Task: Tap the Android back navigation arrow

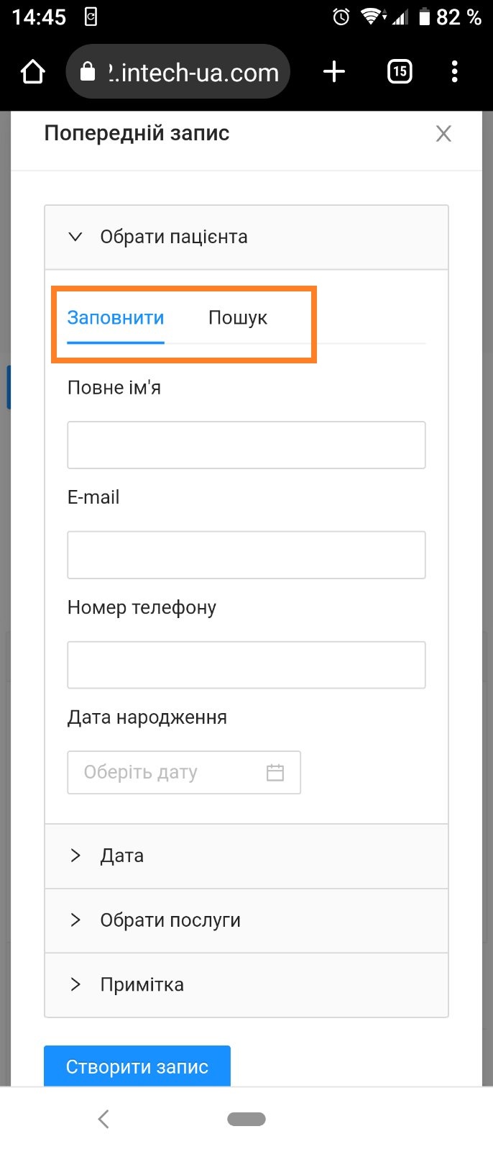Action: pyautogui.click(x=103, y=1118)
